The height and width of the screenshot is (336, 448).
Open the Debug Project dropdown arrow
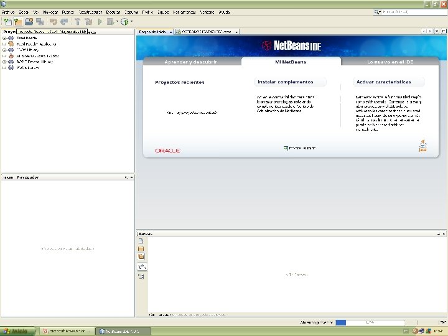click(117, 21)
